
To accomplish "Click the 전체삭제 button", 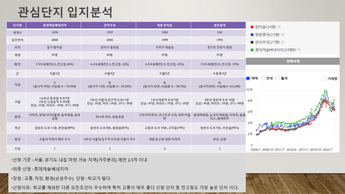I will (293, 61).
